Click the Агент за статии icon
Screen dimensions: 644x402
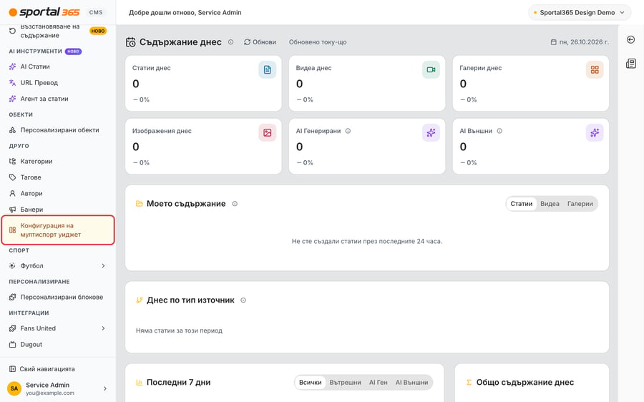[12, 99]
